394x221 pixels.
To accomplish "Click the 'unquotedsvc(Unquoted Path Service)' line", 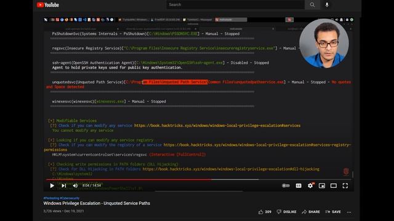I will pyautogui.click(x=198, y=84).
